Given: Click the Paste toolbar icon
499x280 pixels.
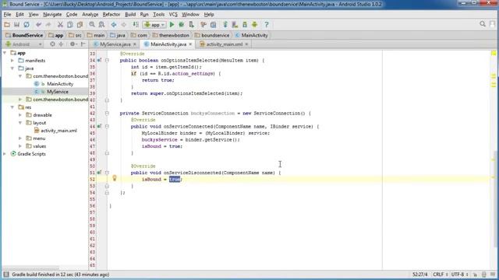Looking at the screenshot, I should pyautogui.click(x=80, y=24).
